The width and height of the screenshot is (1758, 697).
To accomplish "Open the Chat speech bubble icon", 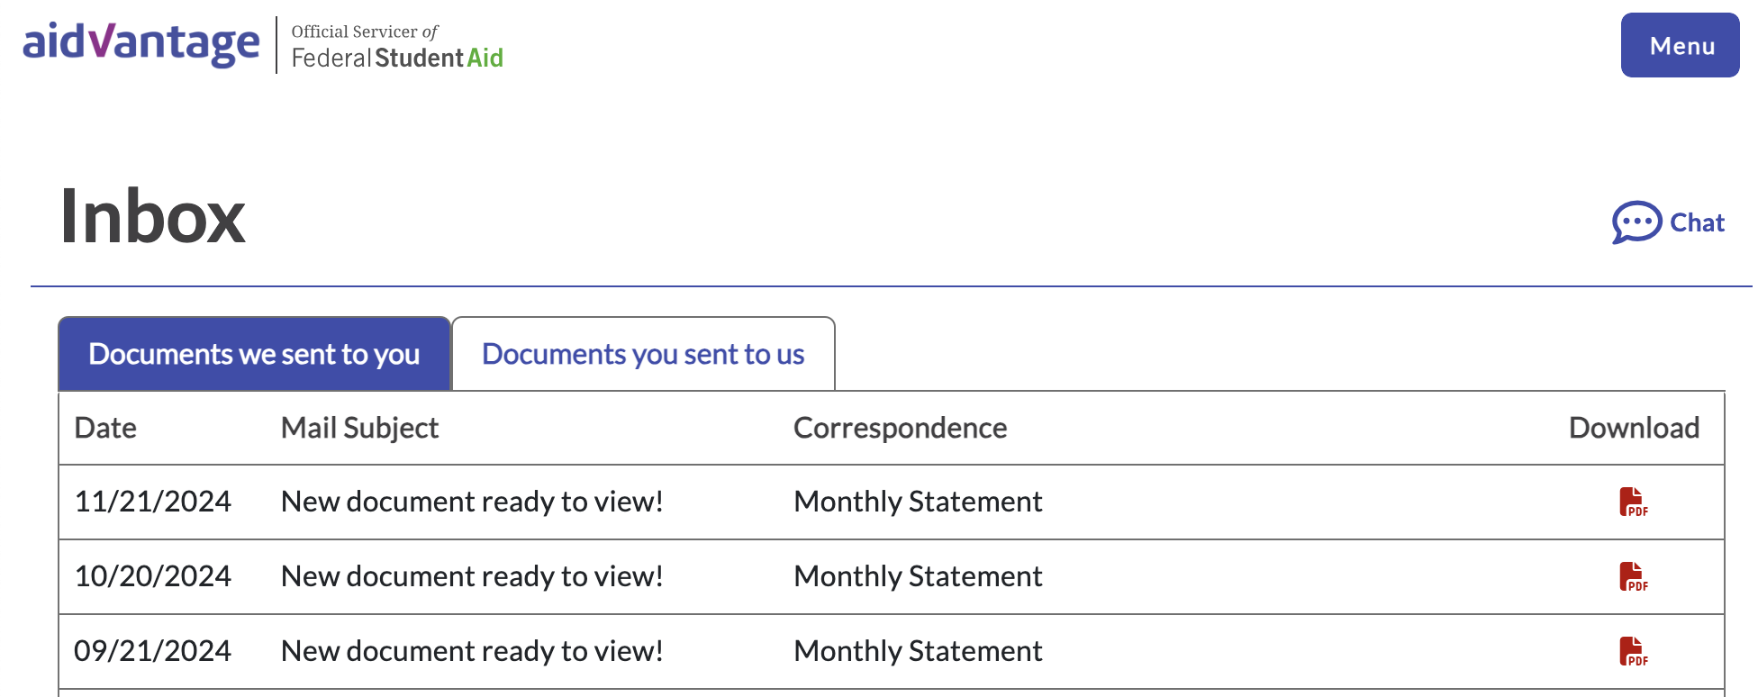I will (x=1636, y=222).
